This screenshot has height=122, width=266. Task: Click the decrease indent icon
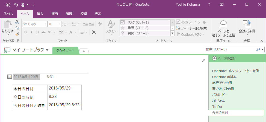pos(85,24)
